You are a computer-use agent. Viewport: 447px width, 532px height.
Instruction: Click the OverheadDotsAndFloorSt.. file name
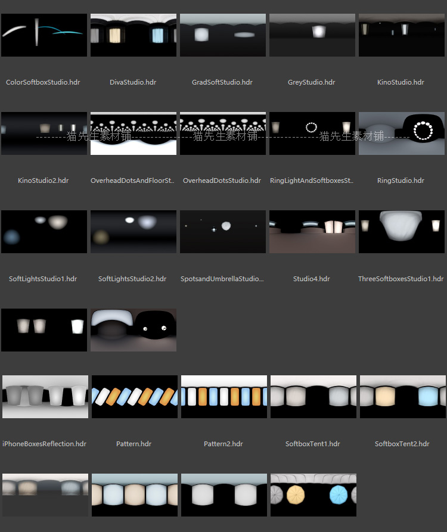pos(132,181)
